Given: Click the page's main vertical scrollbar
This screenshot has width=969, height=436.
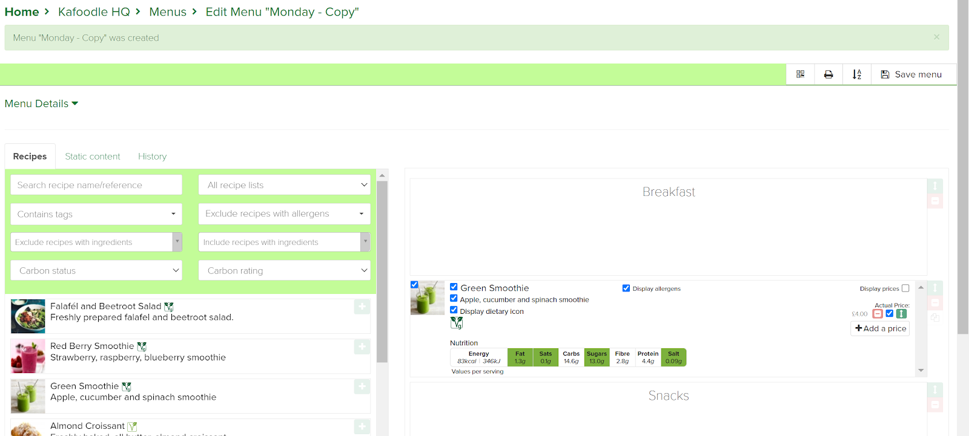Looking at the screenshot, I should coord(963,166).
